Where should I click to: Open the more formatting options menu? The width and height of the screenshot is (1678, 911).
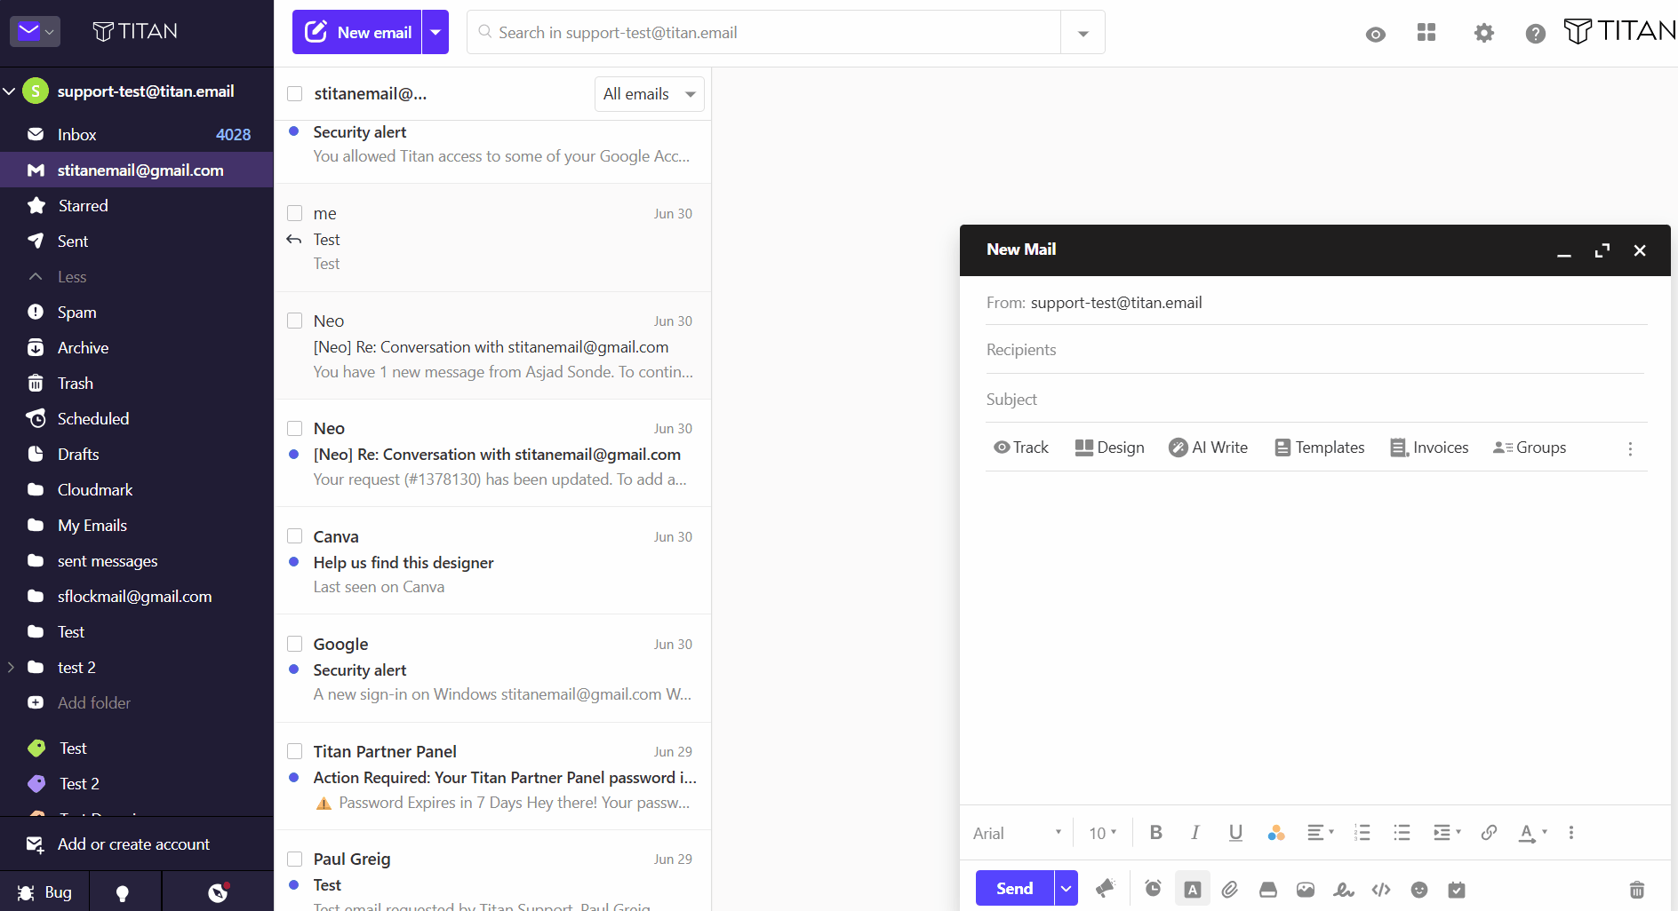click(1570, 833)
